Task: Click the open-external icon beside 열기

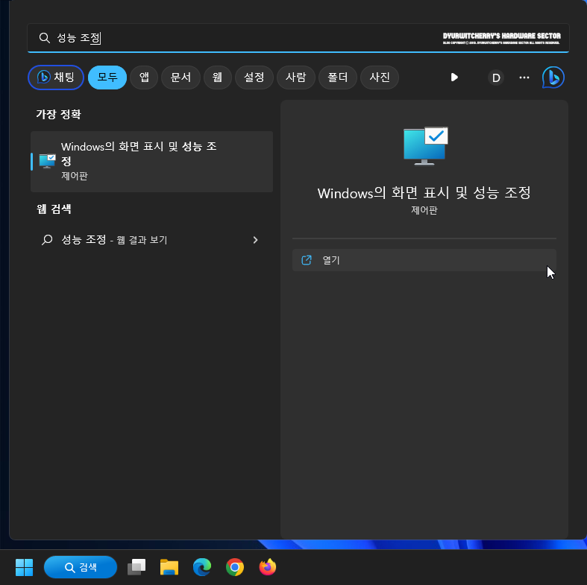Action: [x=307, y=260]
